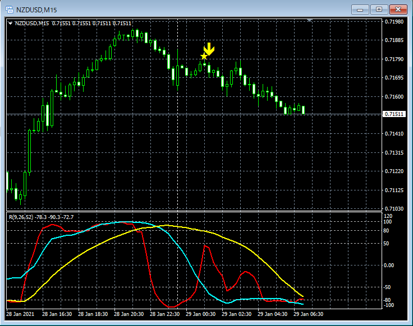Click the 28 Jan 20:30 time label
The image size is (413, 326).
point(129,314)
